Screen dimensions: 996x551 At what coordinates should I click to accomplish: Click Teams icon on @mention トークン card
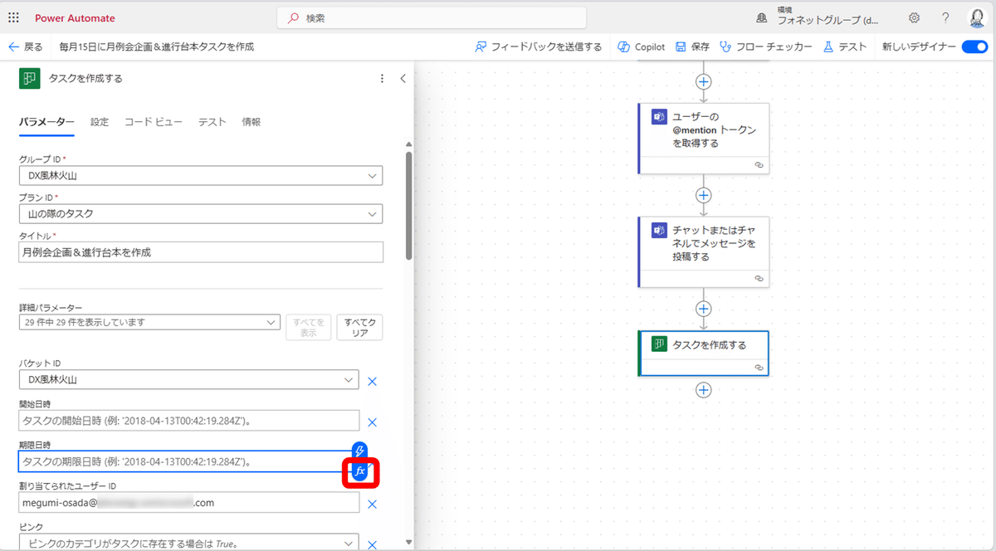tap(659, 116)
